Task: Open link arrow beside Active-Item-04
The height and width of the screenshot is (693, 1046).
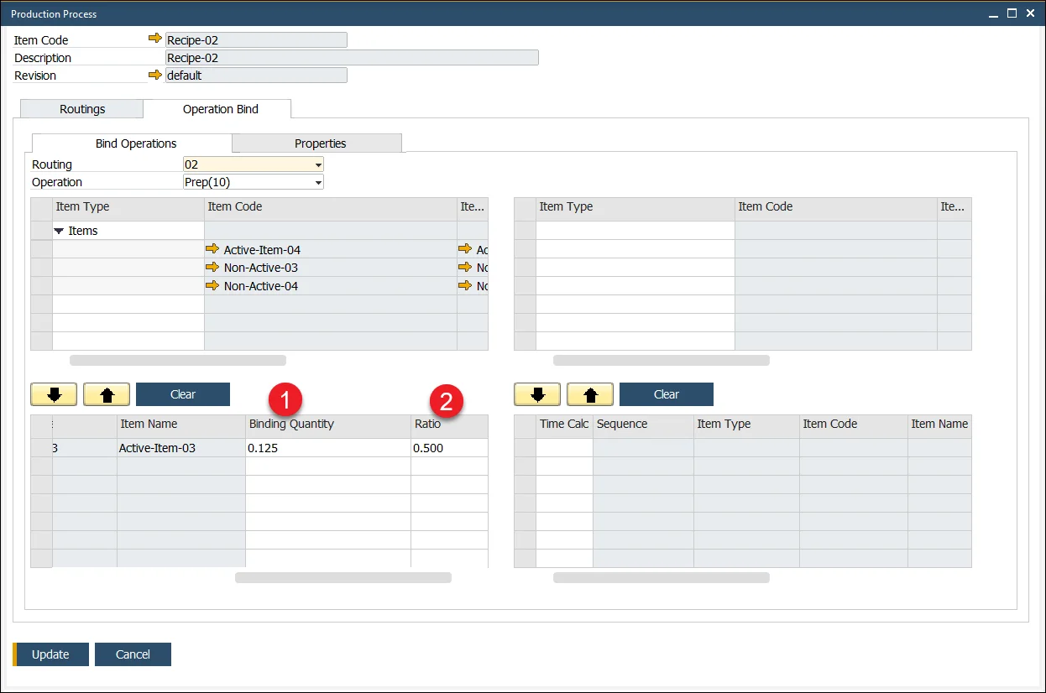Action: (212, 249)
